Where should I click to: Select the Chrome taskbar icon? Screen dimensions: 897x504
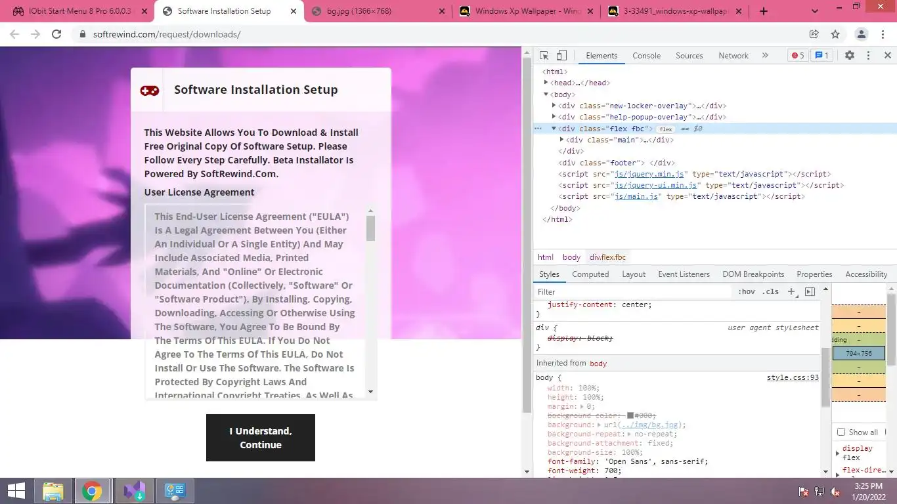92,491
